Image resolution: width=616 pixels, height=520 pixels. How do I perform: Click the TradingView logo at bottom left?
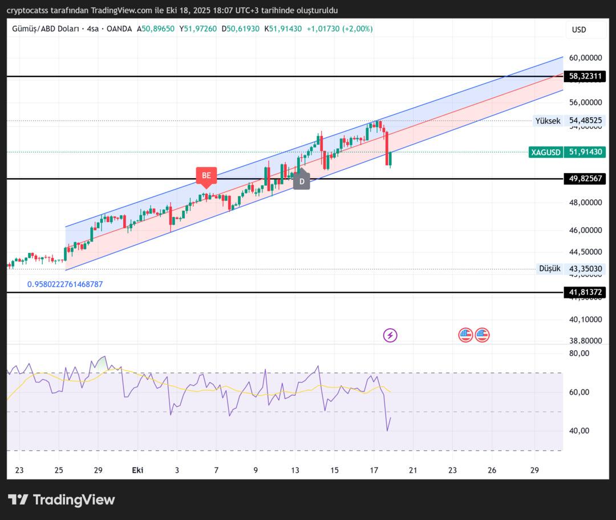click(x=62, y=500)
